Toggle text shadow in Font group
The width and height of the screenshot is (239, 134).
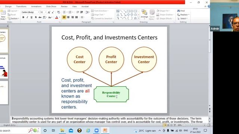click(36, 17)
